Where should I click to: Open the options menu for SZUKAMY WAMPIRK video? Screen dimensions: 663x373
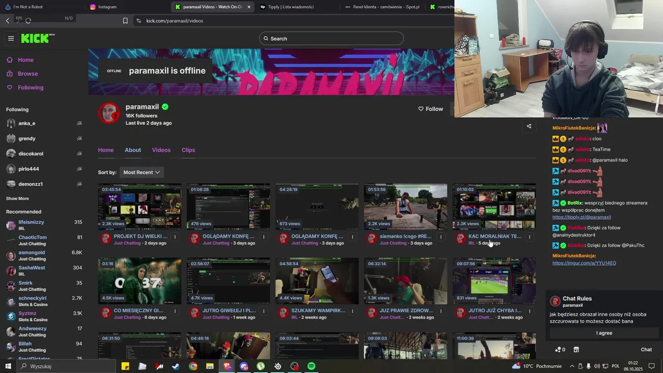352,311
